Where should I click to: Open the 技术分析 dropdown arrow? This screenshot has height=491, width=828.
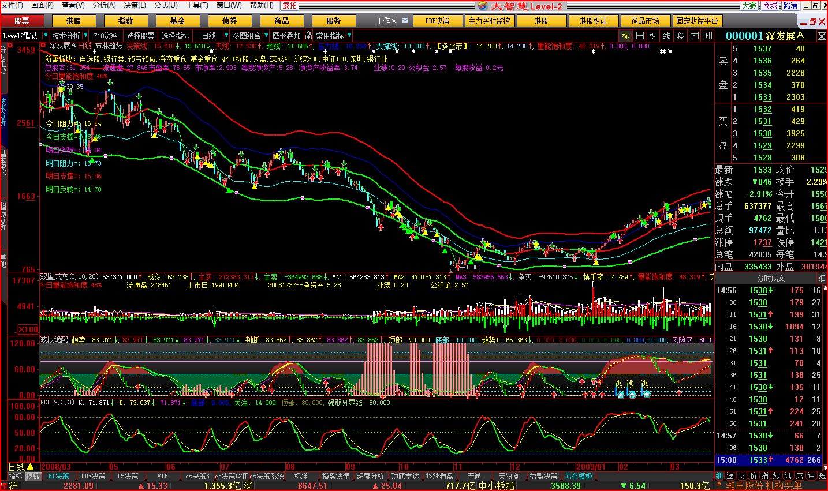[x=85, y=36]
